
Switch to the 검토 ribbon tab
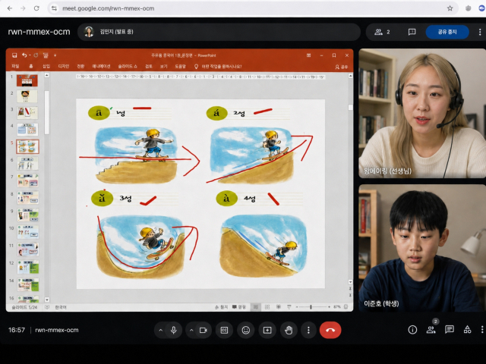[x=149, y=67]
